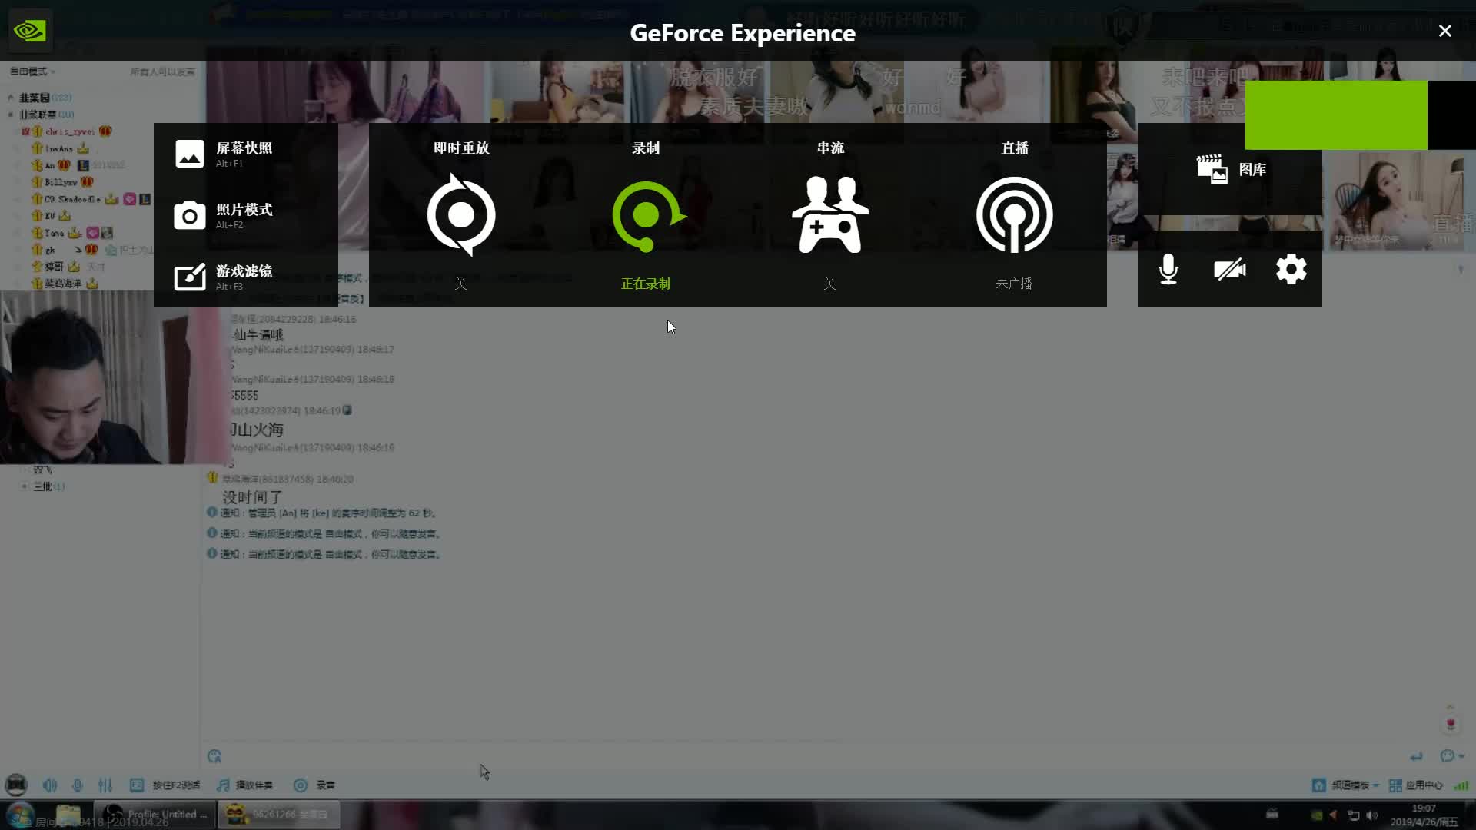Open 频道模板 channel template dropdown

(1345, 785)
